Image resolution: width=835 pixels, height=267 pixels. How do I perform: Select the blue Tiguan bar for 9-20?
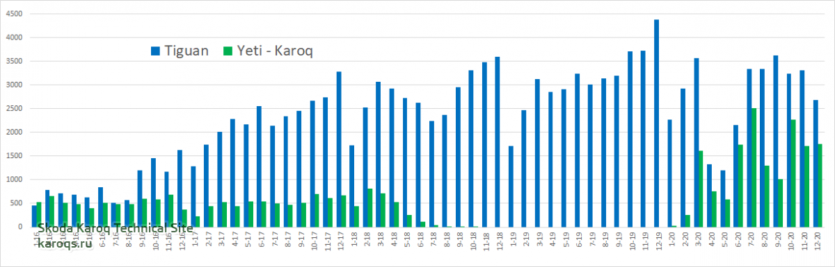776,141
